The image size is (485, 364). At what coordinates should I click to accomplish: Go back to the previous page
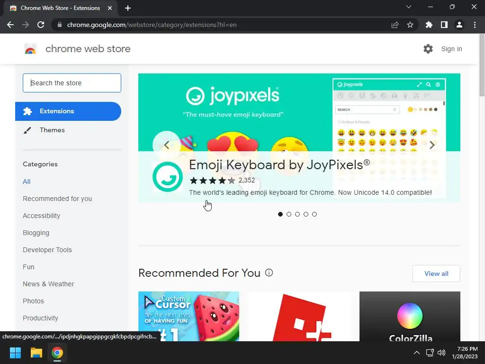[x=10, y=25]
